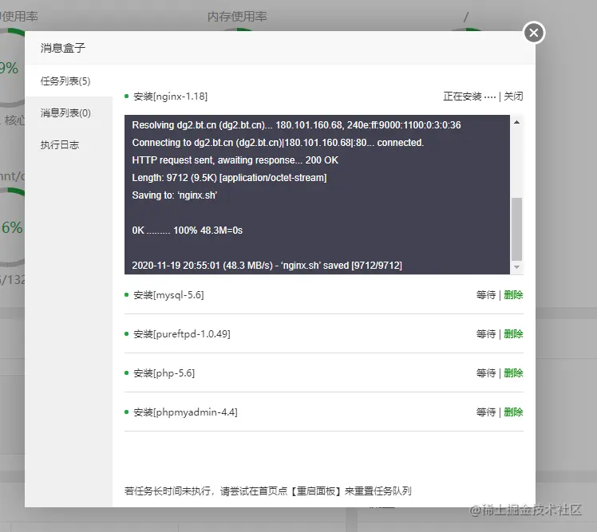Click the 等待 status of php-5.6
This screenshot has height=532, width=597.
point(486,373)
